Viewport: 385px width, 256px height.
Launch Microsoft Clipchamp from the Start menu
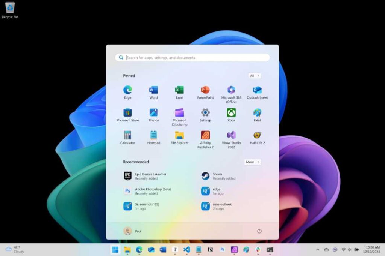click(179, 112)
